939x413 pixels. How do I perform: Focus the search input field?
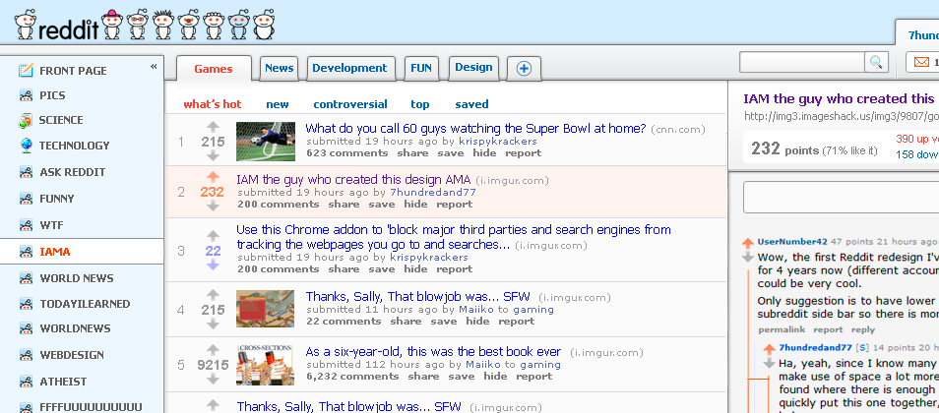802,62
